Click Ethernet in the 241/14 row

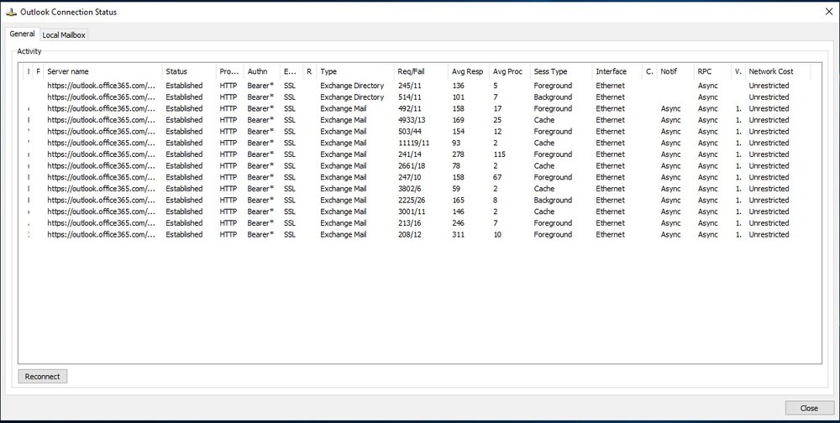pos(610,154)
